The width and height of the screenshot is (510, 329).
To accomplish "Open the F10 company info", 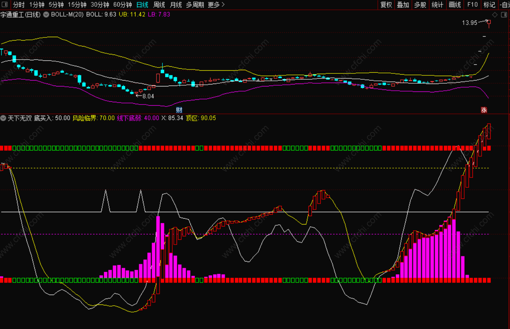I will tap(472, 5).
